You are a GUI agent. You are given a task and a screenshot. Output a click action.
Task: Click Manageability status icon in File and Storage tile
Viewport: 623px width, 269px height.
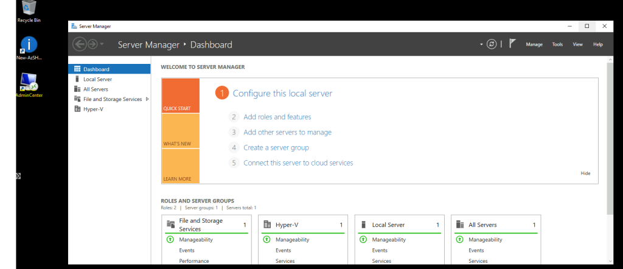point(170,240)
